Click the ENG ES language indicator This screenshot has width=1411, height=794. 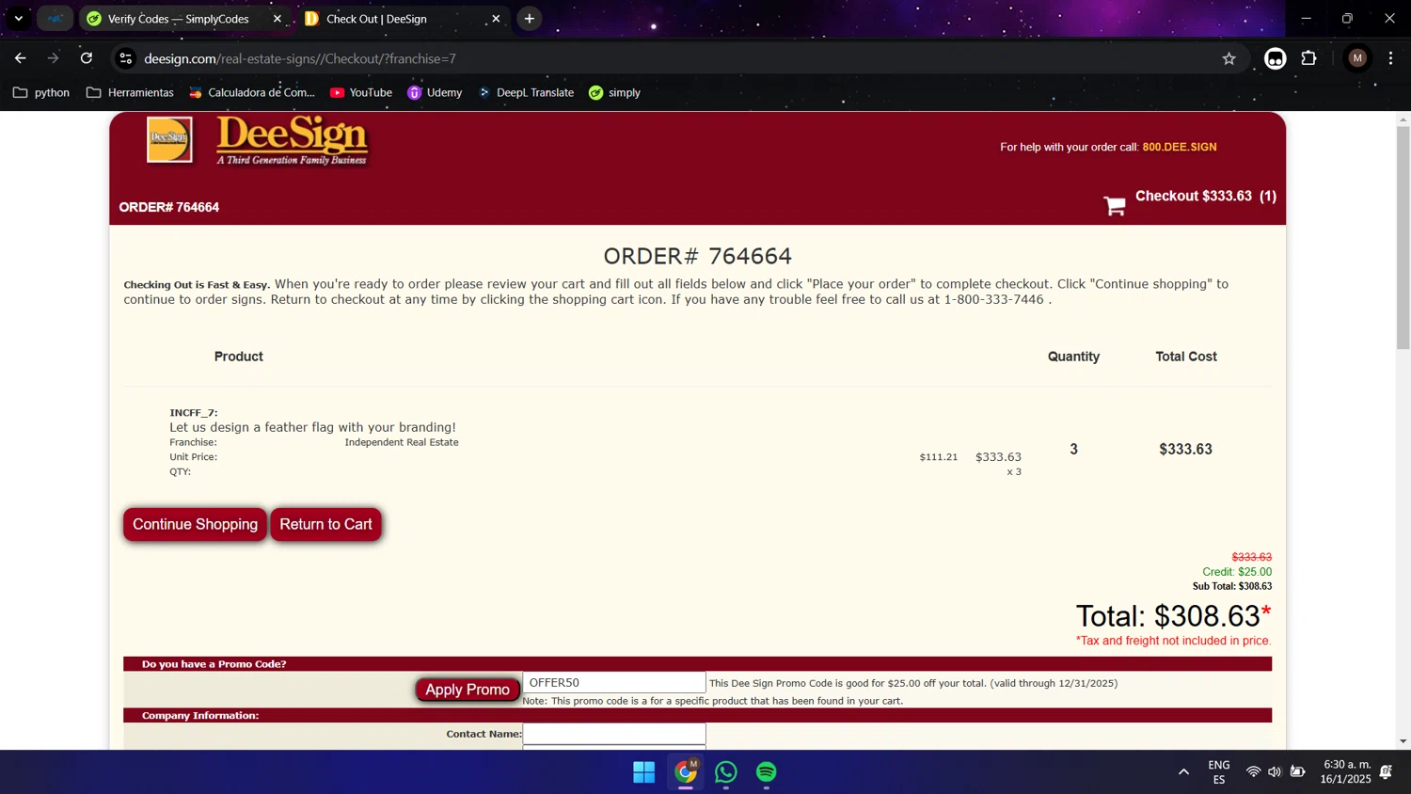pos(1219,772)
